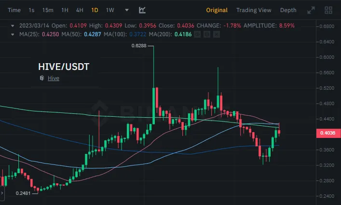Switch to Original chart view
Viewport: 341px width, 205px height.
217,10
